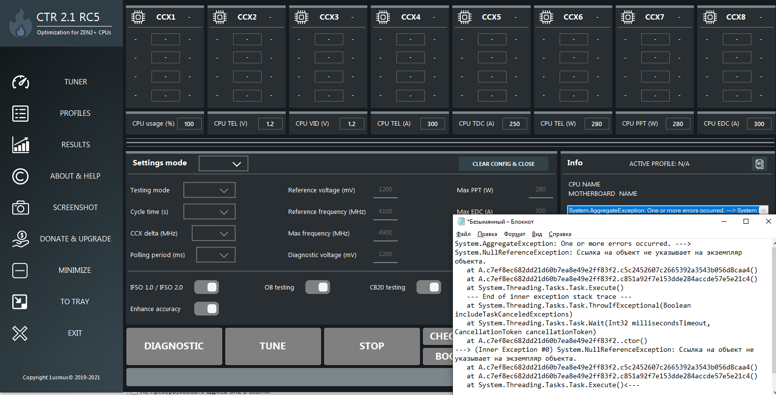Maximize the Notepad window
This screenshot has width=776, height=395.
(x=746, y=221)
